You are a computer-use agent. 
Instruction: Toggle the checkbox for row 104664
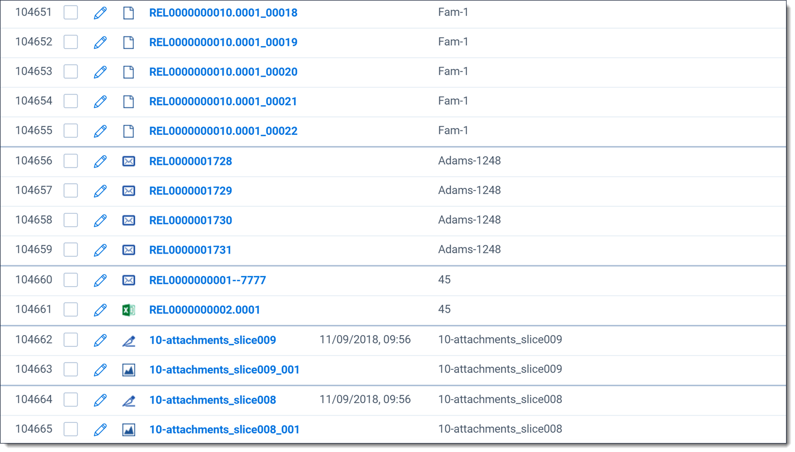pos(71,400)
